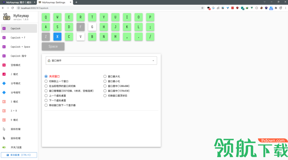Click the Q key button
This screenshot has height=160, width=288.
46,17
